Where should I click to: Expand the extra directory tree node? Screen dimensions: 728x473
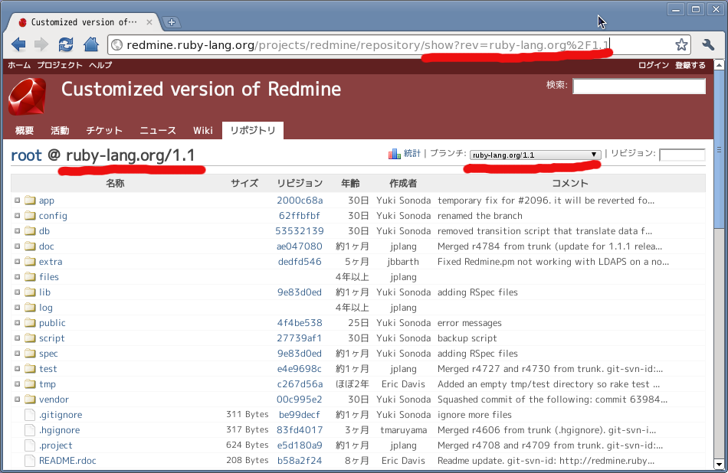pyautogui.click(x=17, y=262)
